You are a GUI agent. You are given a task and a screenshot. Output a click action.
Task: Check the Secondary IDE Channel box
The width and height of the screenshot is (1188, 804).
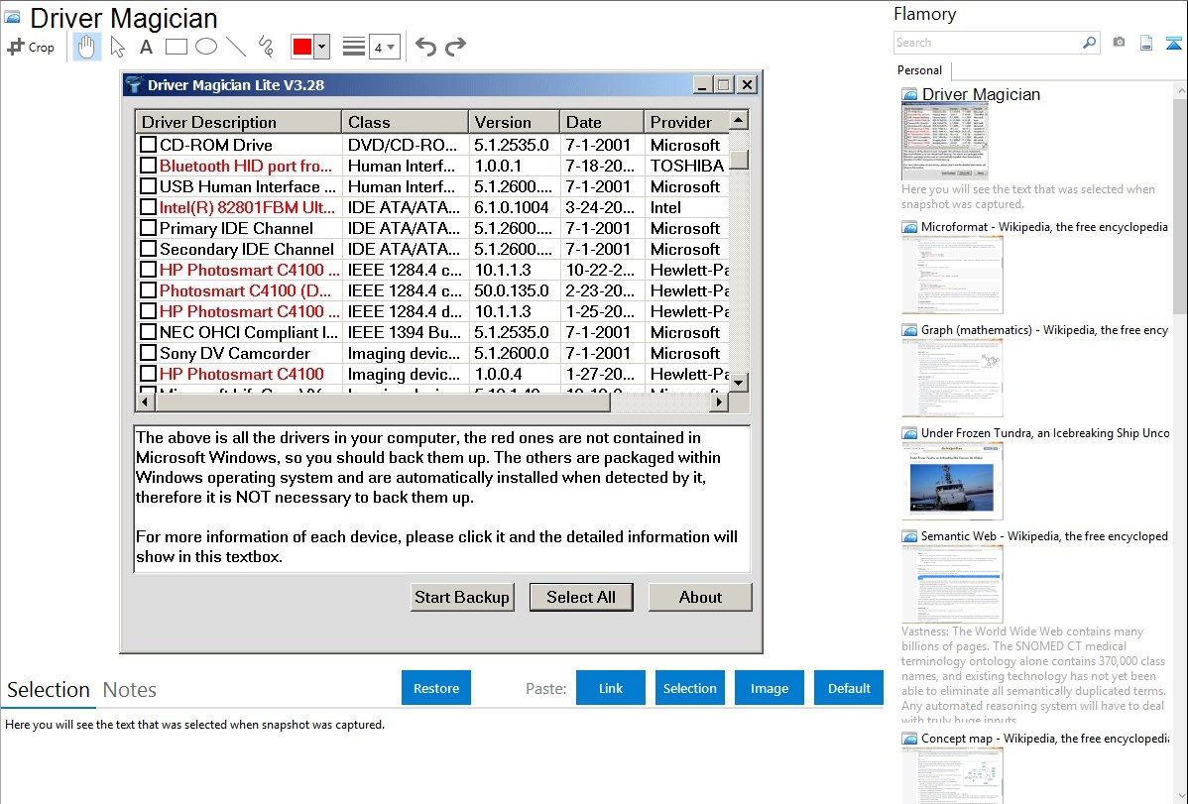pos(149,249)
